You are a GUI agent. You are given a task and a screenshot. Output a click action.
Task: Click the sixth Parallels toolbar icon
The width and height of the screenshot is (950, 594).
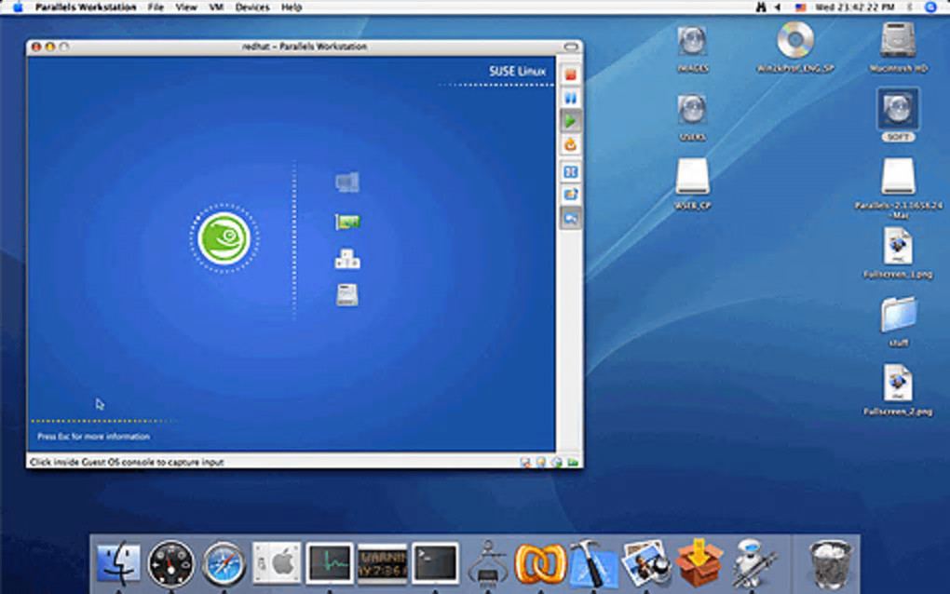tap(570, 195)
